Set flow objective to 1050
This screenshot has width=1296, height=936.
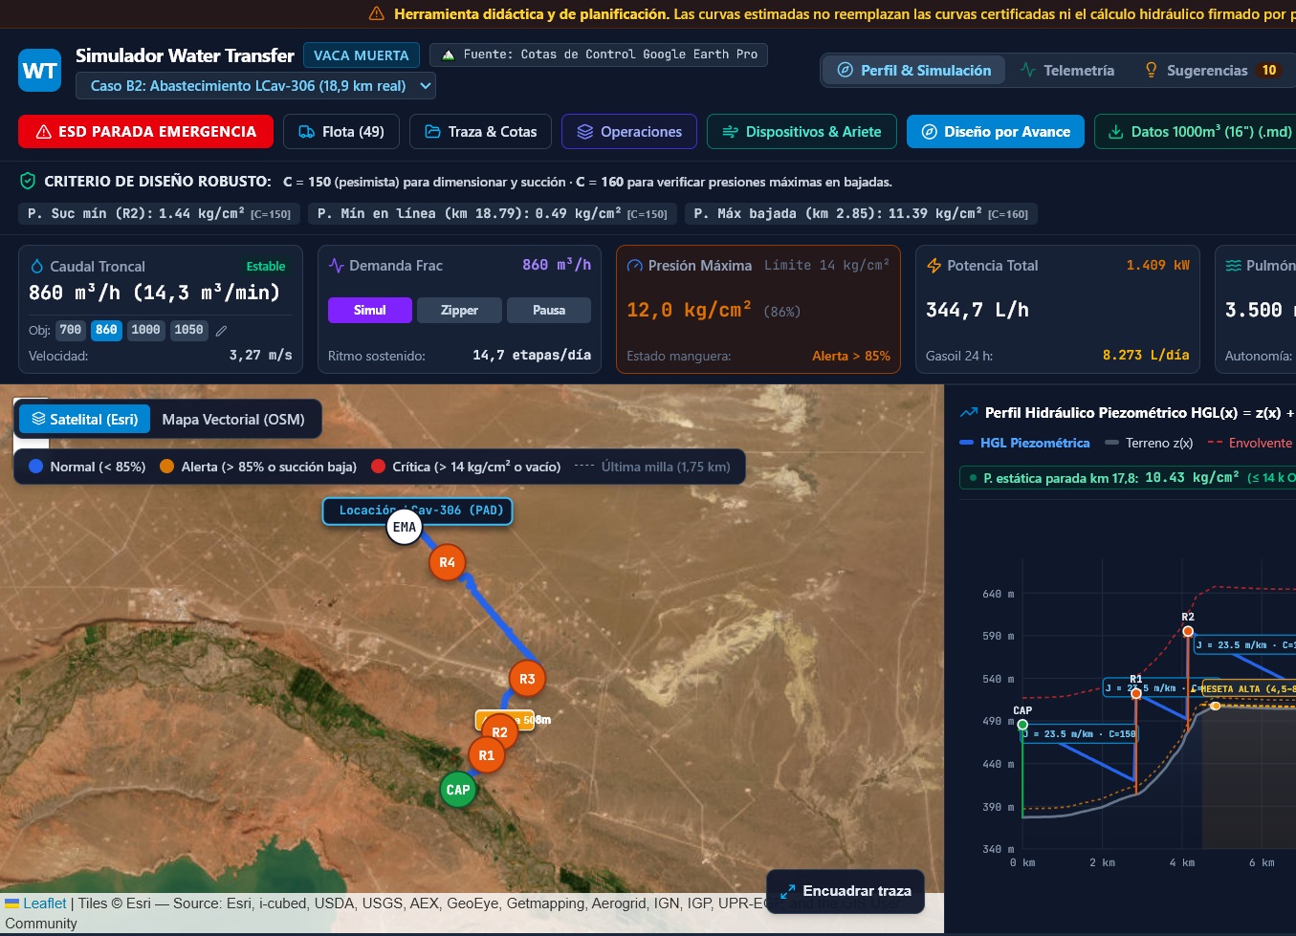point(188,330)
